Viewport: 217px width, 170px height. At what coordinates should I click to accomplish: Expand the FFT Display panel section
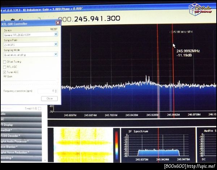pyautogui.click(x=21, y=125)
